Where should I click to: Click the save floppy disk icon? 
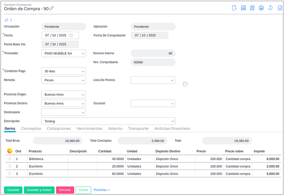243,8
